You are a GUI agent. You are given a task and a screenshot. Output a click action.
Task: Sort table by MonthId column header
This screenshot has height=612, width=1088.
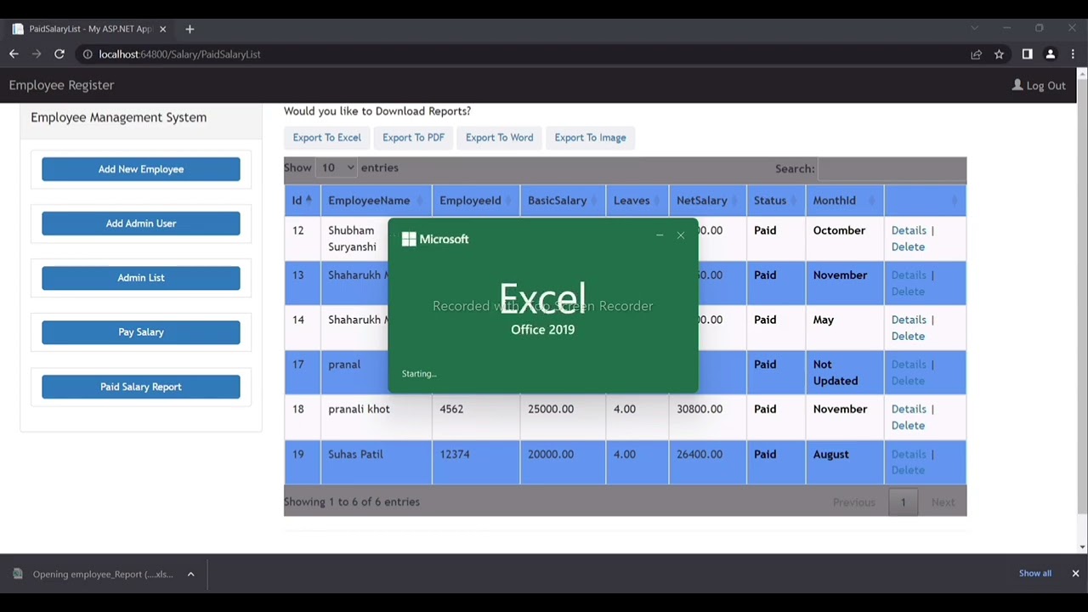click(845, 201)
